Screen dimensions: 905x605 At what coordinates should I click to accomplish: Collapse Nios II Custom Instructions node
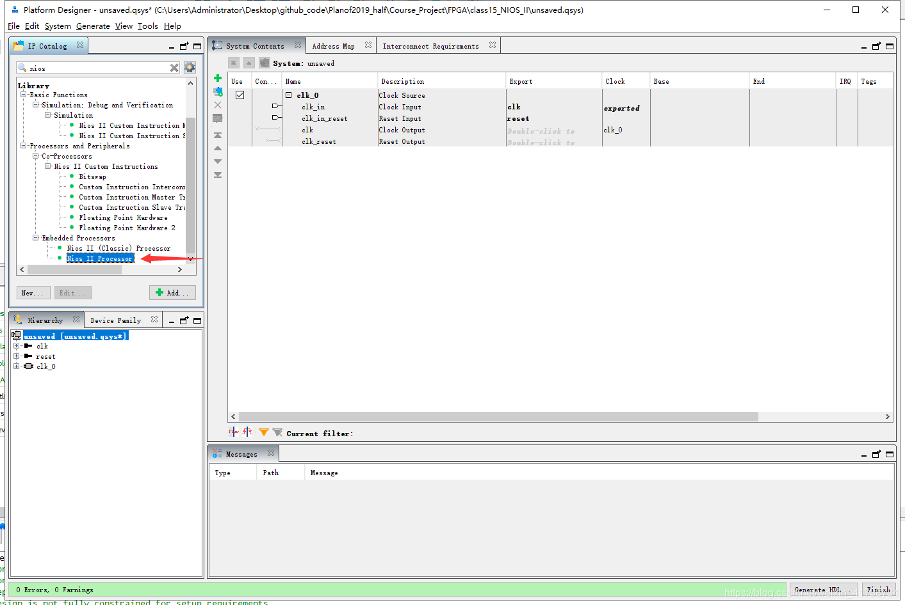48,166
